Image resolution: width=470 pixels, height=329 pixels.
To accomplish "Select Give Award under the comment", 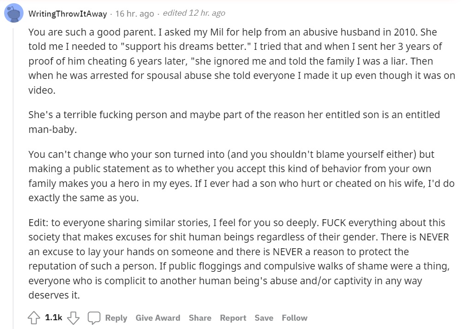I will pos(158,318).
